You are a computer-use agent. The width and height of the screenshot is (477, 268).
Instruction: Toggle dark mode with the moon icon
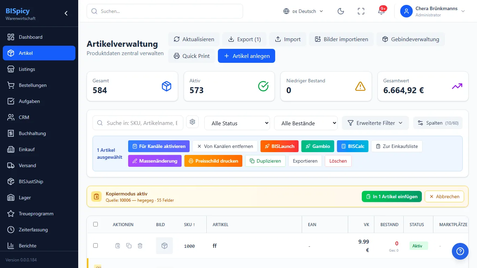(341, 11)
